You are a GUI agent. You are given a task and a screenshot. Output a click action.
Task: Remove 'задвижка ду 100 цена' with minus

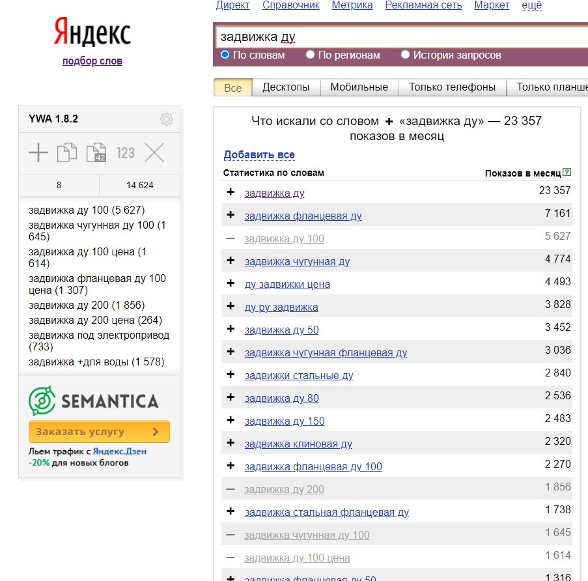pyautogui.click(x=231, y=558)
